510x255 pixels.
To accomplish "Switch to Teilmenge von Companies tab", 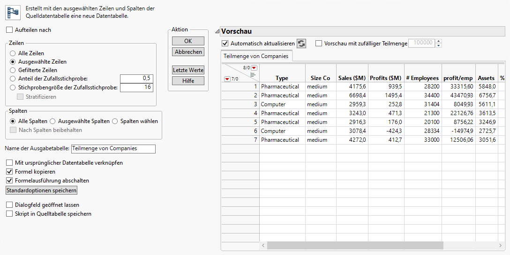I will click(256, 56).
